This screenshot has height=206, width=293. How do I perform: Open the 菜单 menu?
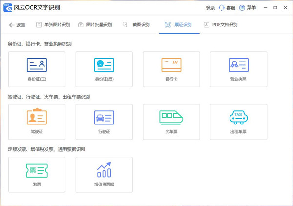point(248,8)
